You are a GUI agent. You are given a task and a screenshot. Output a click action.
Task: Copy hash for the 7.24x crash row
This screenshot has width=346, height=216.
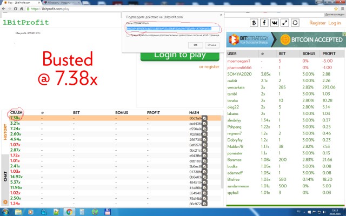pos(204,129)
